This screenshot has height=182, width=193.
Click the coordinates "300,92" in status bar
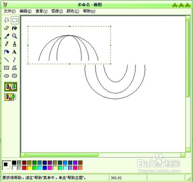click(116, 178)
